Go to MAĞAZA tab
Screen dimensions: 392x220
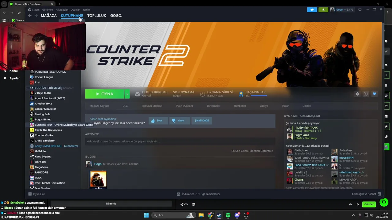click(x=49, y=16)
